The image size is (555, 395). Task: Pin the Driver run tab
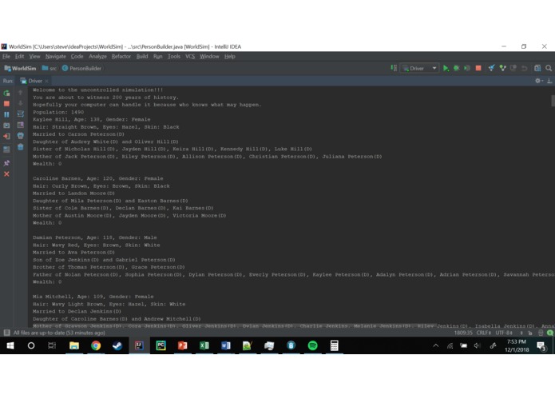point(6,163)
